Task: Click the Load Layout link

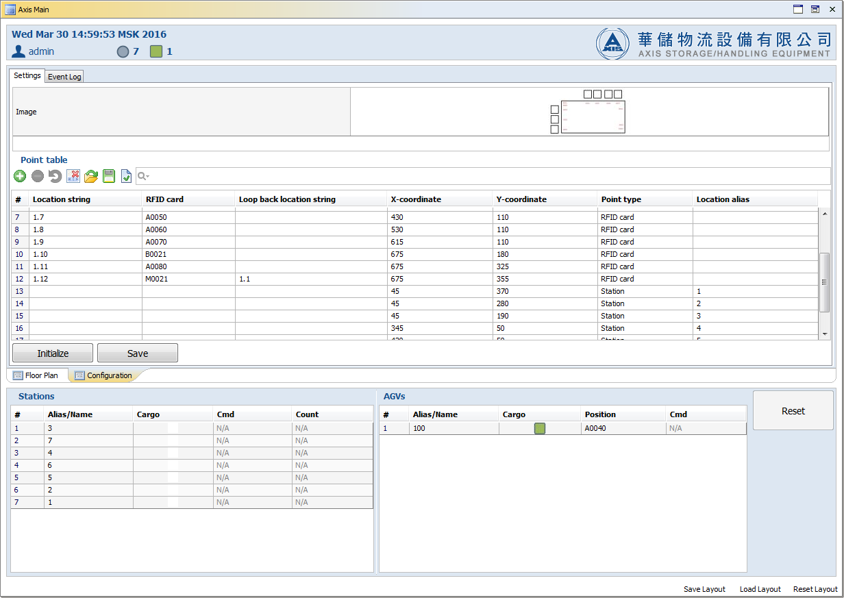Action: pos(760,589)
